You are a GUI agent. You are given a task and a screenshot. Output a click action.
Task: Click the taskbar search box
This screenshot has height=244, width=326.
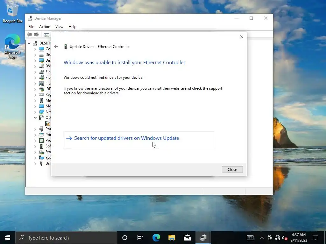[x=66, y=238]
